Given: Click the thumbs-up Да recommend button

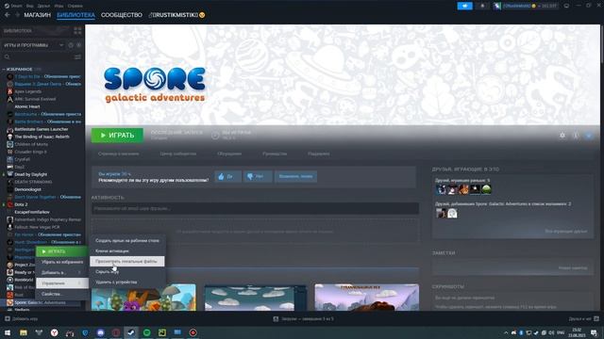Looking at the screenshot, I should (x=228, y=176).
